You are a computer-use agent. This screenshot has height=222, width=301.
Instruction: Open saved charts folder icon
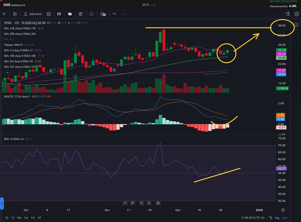(70, 14)
